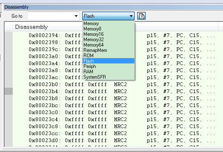Select the highlighted Flash list entry
This screenshot has height=152, width=223.
click(x=108, y=61)
